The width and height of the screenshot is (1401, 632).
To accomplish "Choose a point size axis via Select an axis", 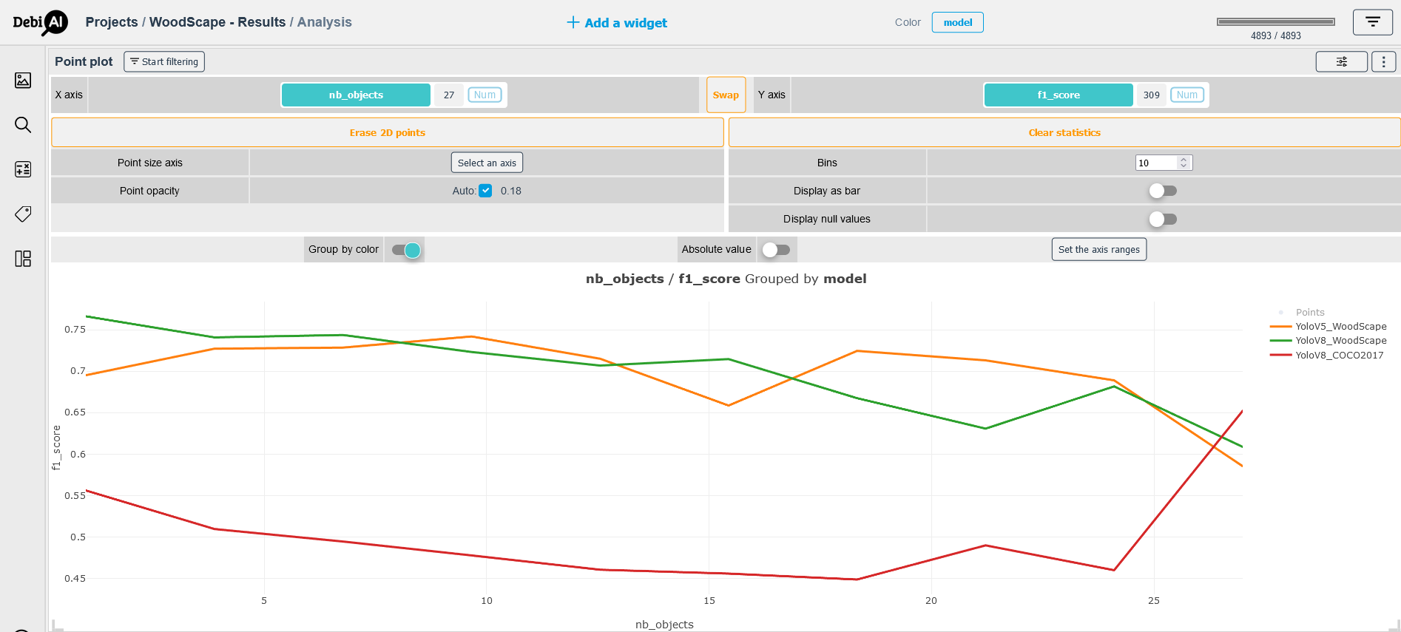I will (x=487, y=163).
